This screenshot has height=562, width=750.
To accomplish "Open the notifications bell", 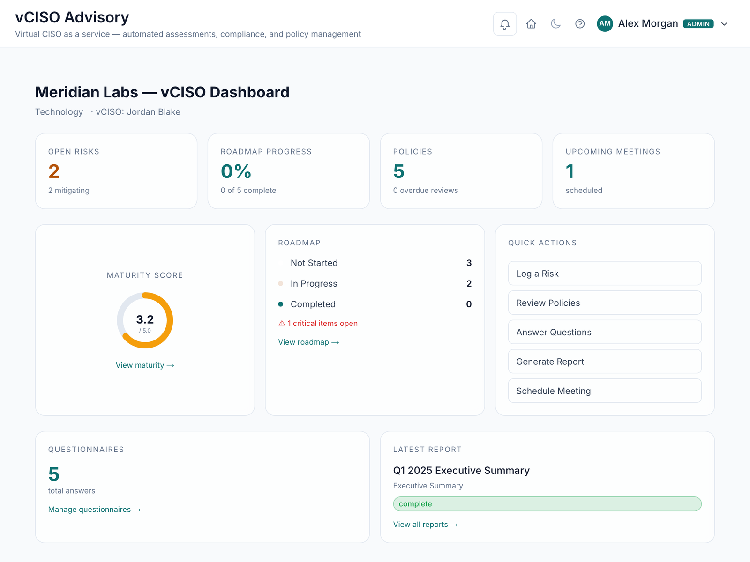I will point(505,24).
